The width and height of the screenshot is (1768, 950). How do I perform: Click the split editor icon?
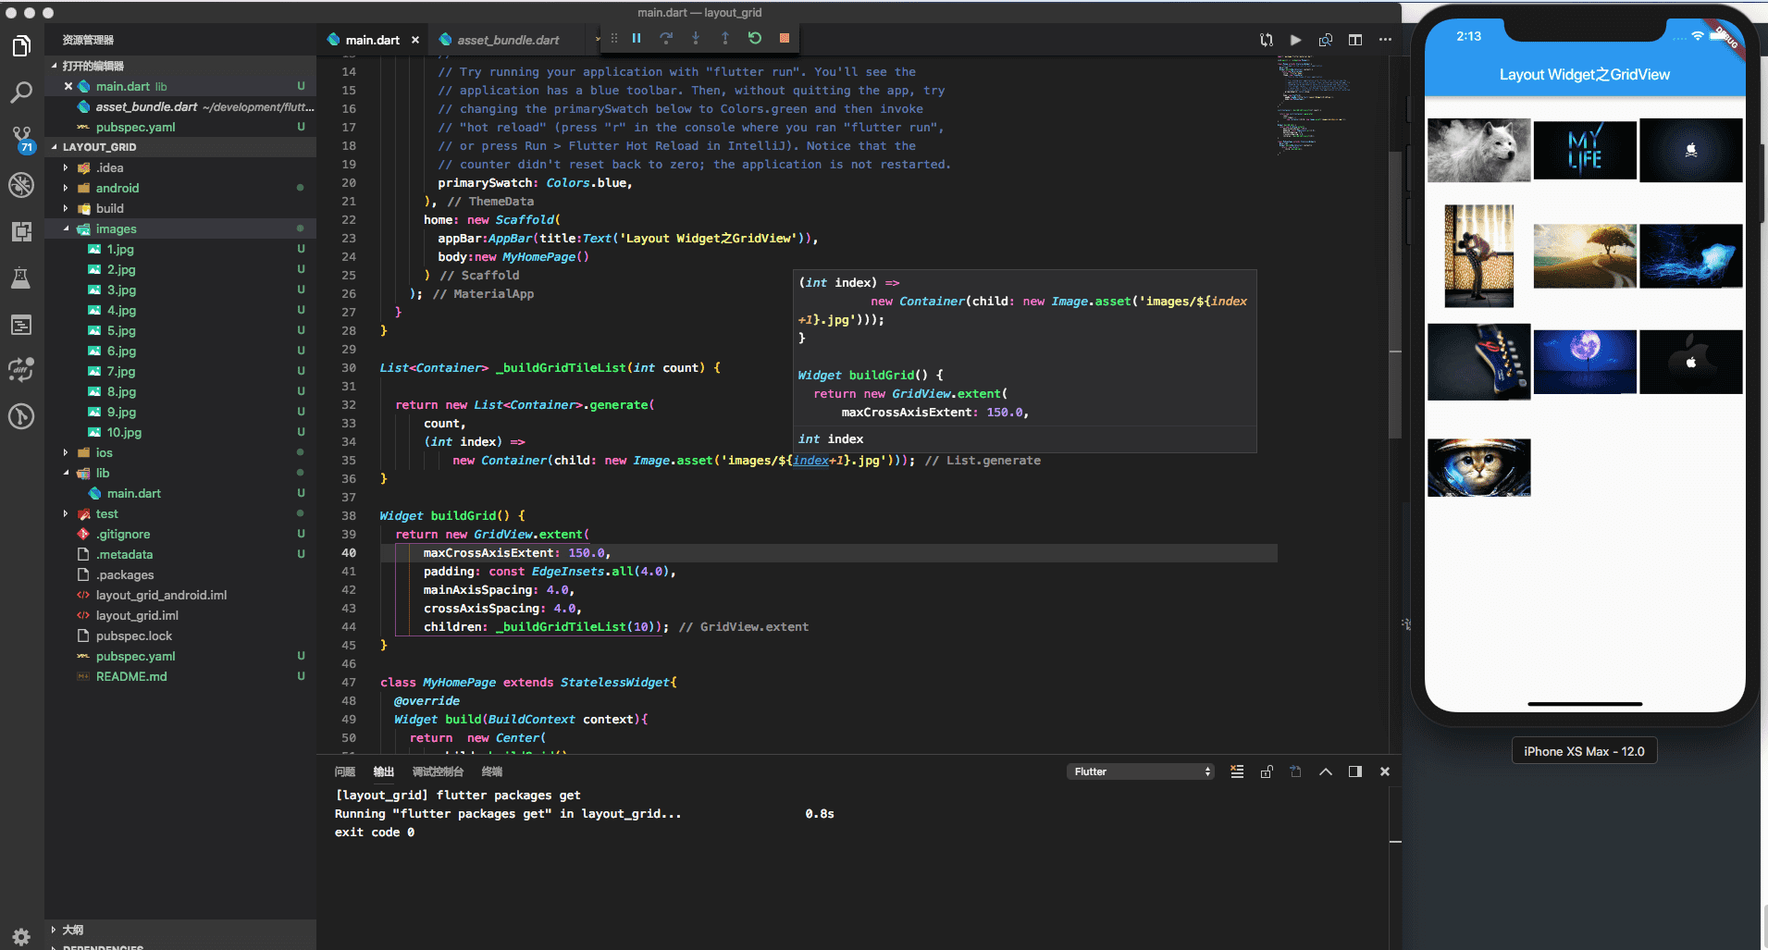1355,40
